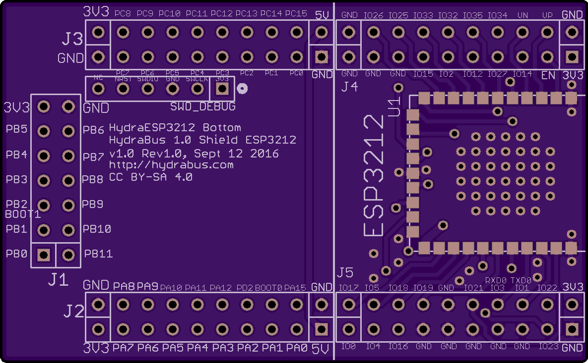Click the J3 header designator label
Image resolution: width=588 pixels, height=363 pixels.
(x=72, y=39)
